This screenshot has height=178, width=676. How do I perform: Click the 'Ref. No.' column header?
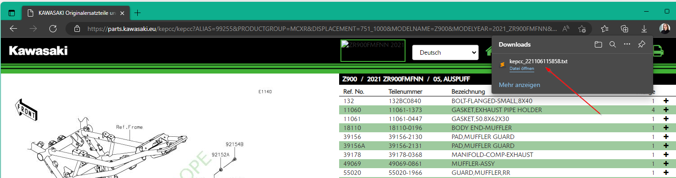pyautogui.click(x=353, y=91)
